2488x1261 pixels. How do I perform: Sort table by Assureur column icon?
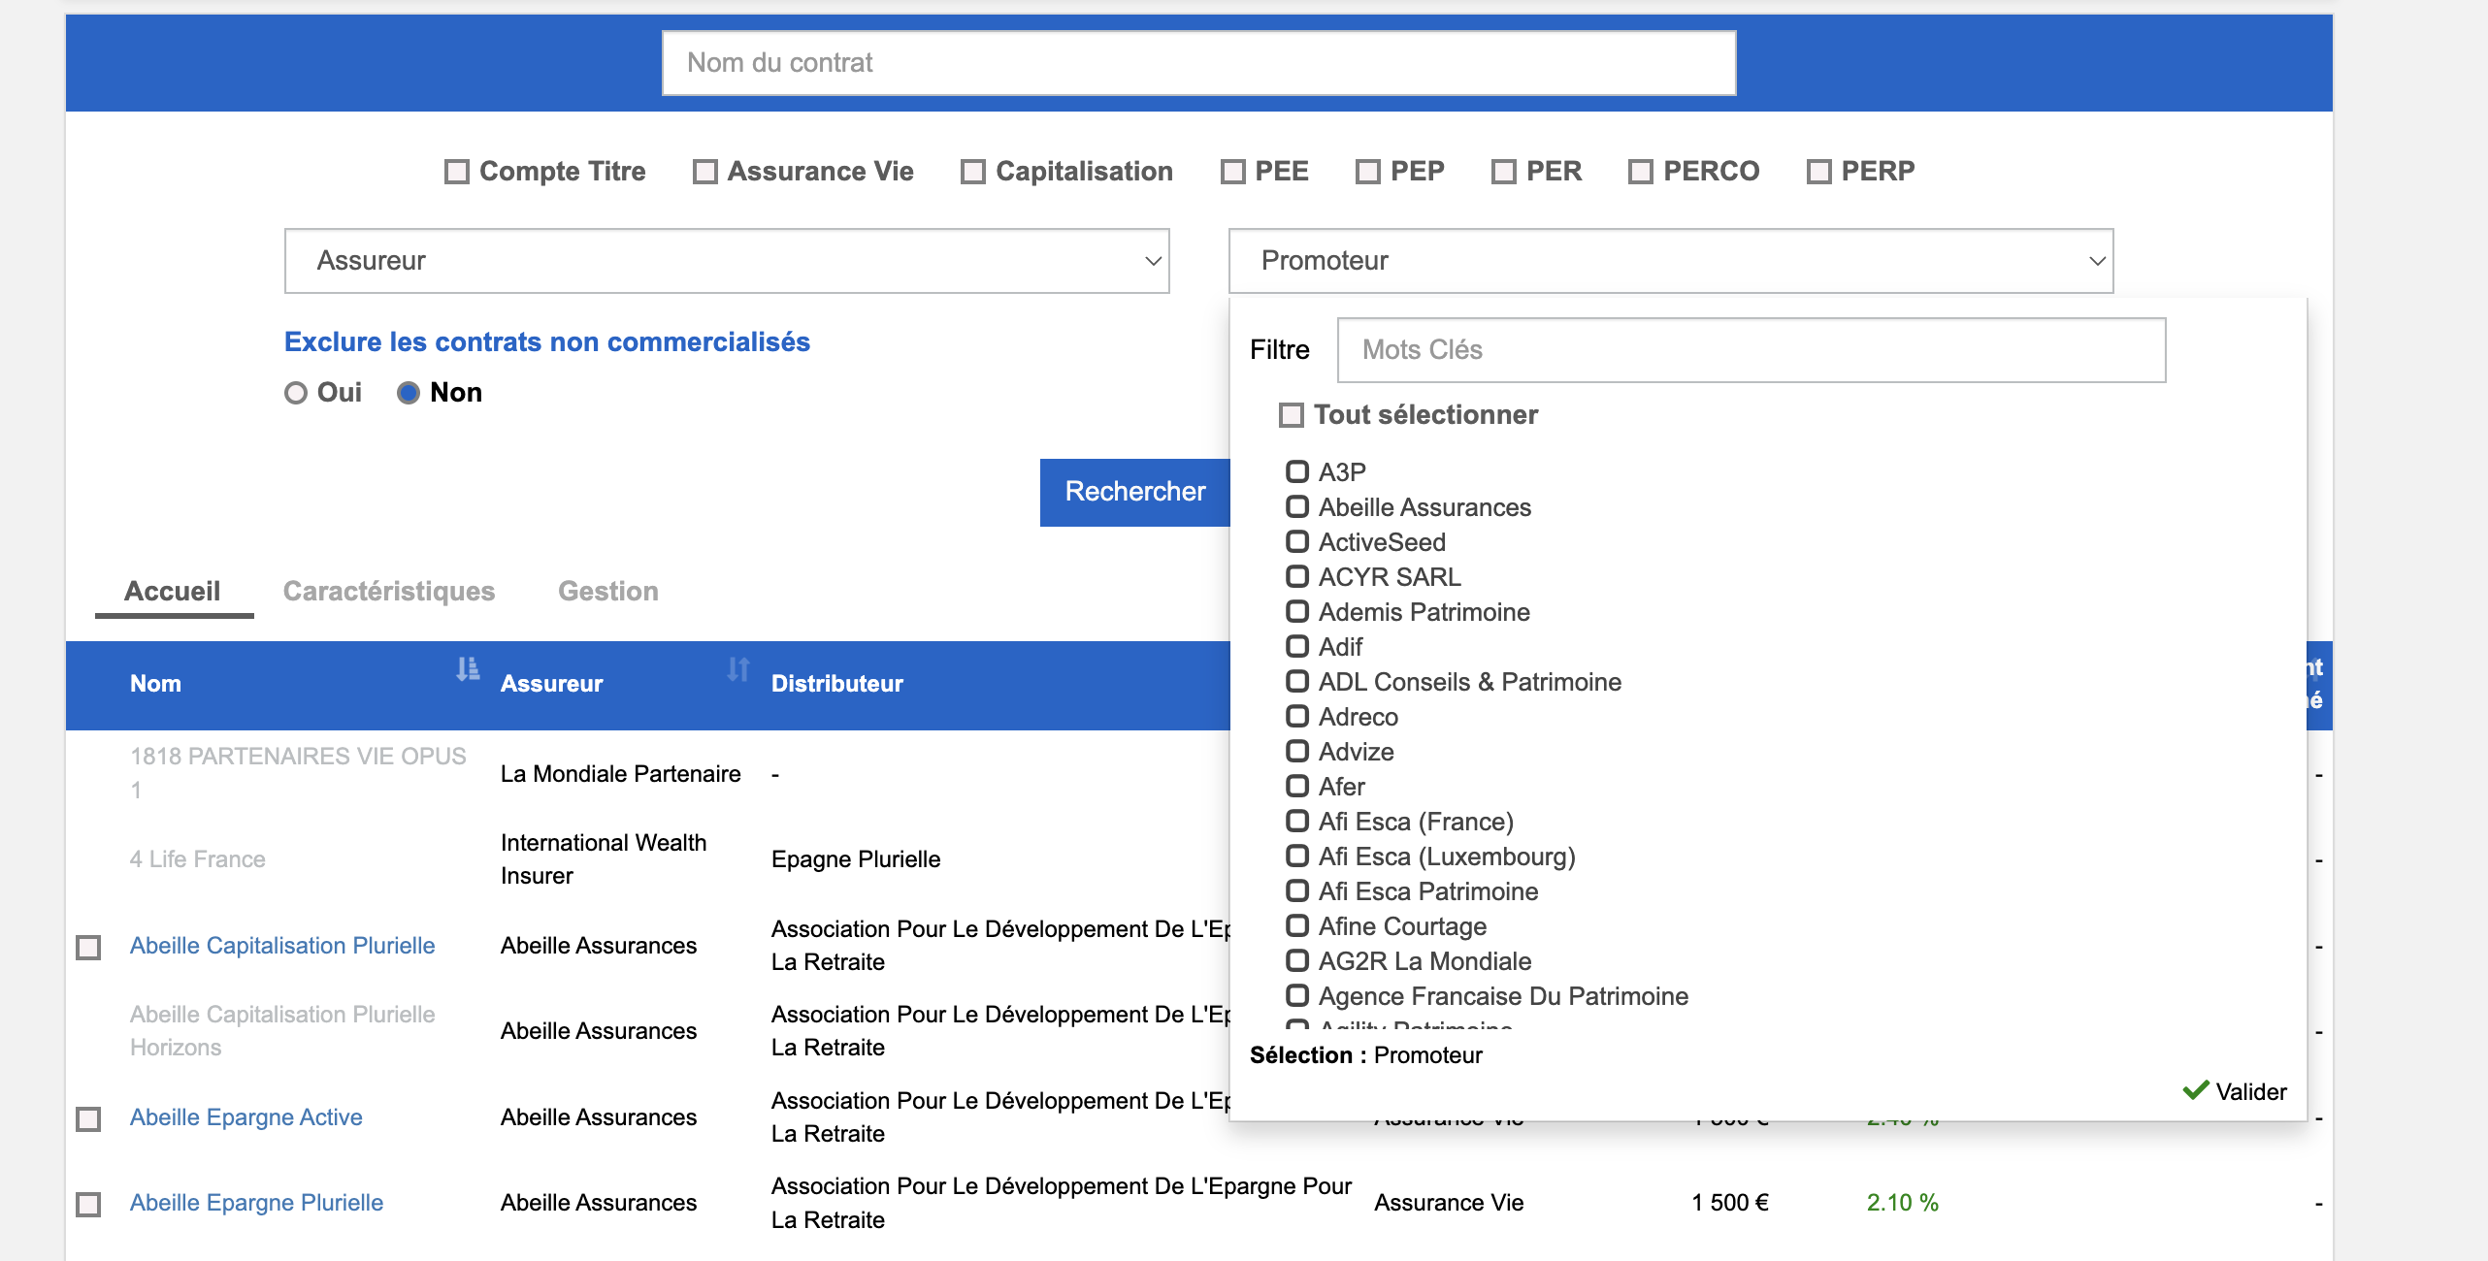738,669
